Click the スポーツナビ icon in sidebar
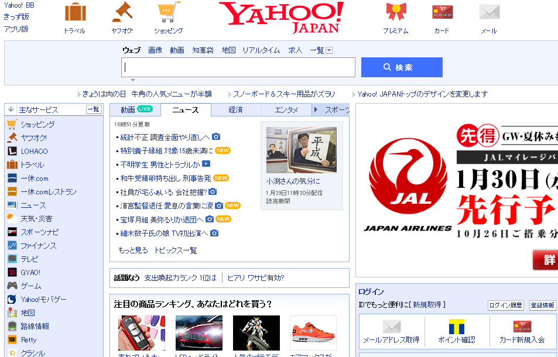558x357 pixels. tap(12, 232)
